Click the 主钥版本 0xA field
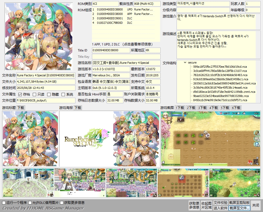This screenshot has width=263, height=212. 111,88
